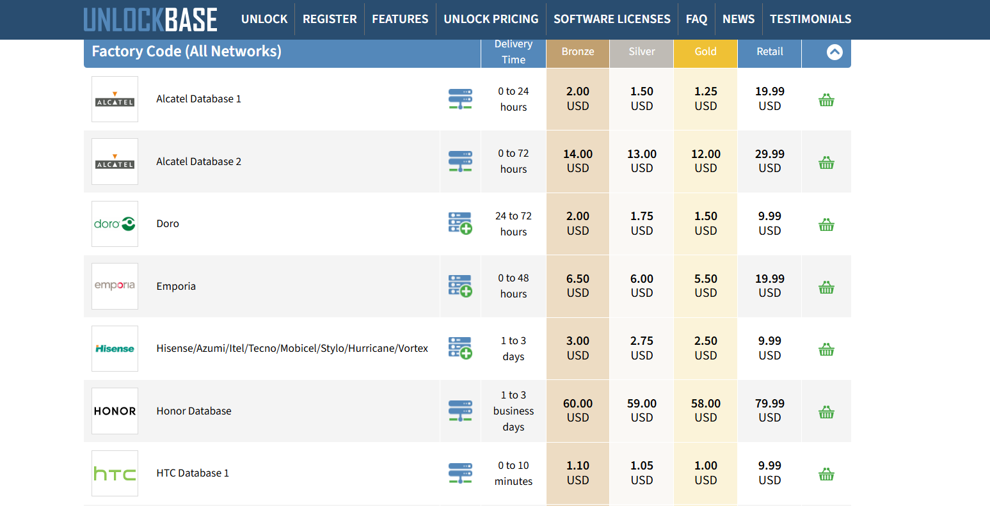Select the HTC Database 1 service name
Viewport: 990px width, 506px height.
coord(193,473)
